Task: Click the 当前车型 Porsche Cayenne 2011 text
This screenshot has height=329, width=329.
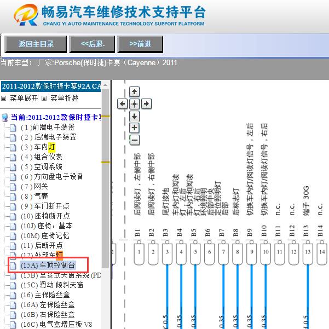Action: [89, 62]
